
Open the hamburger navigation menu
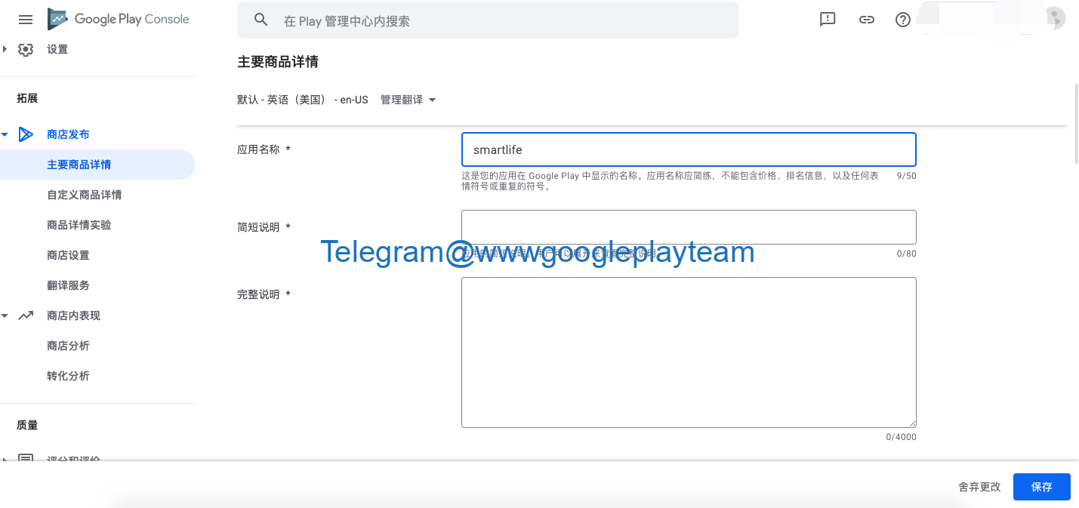pyautogui.click(x=26, y=20)
